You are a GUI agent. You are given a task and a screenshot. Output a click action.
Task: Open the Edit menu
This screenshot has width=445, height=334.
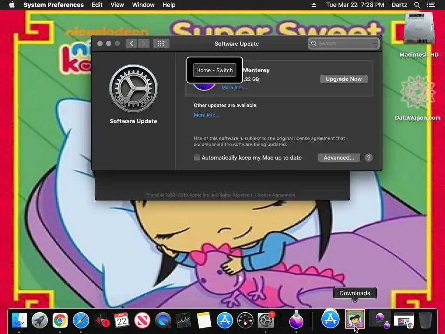click(x=97, y=5)
